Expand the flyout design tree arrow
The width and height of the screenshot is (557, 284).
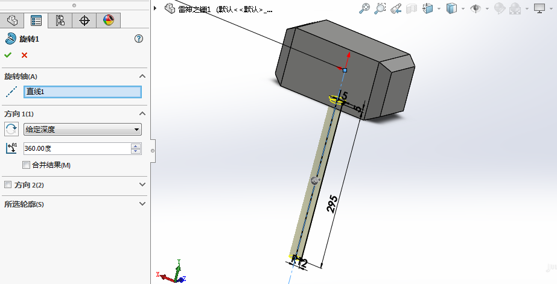(155, 8)
